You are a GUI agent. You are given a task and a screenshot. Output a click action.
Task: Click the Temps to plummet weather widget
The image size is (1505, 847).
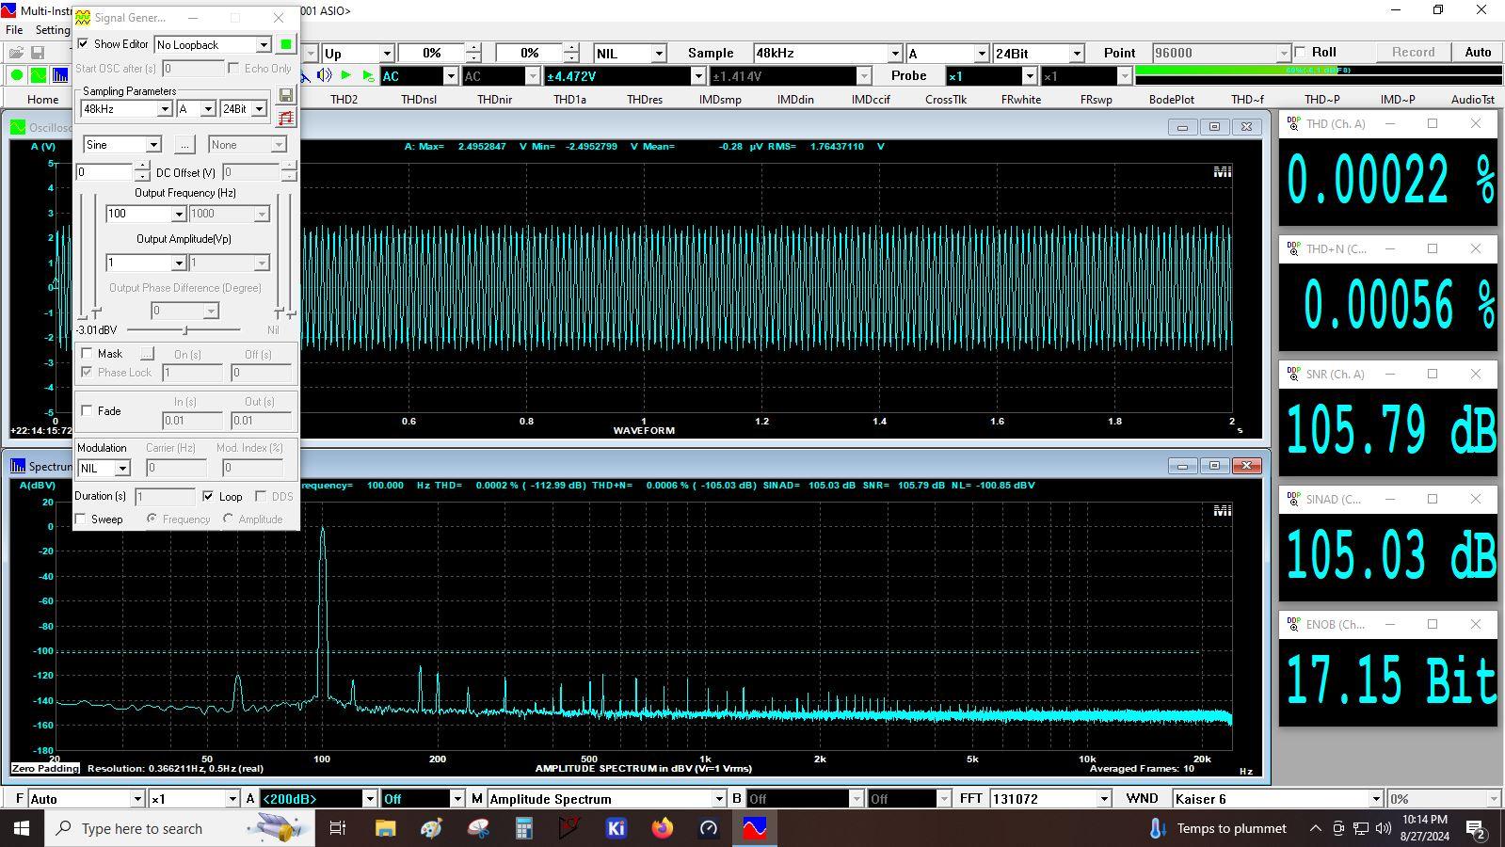coord(1217,828)
